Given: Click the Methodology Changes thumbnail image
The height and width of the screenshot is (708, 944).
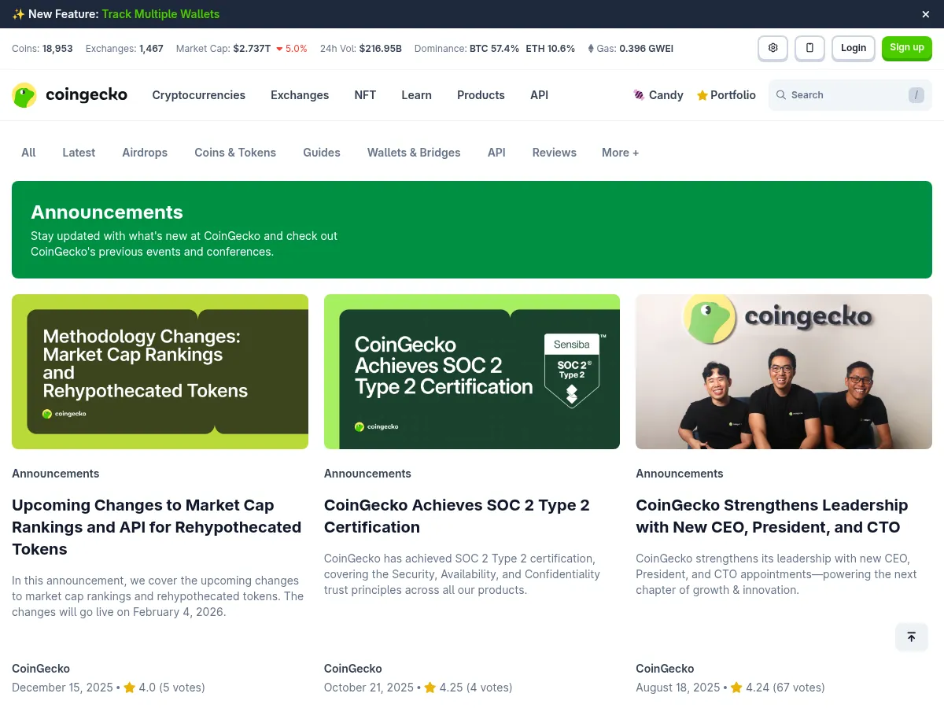Looking at the screenshot, I should click(160, 371).
